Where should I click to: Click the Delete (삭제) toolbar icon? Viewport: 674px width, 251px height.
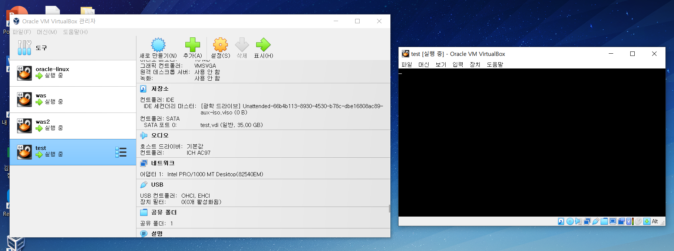[x=242, y=44]
